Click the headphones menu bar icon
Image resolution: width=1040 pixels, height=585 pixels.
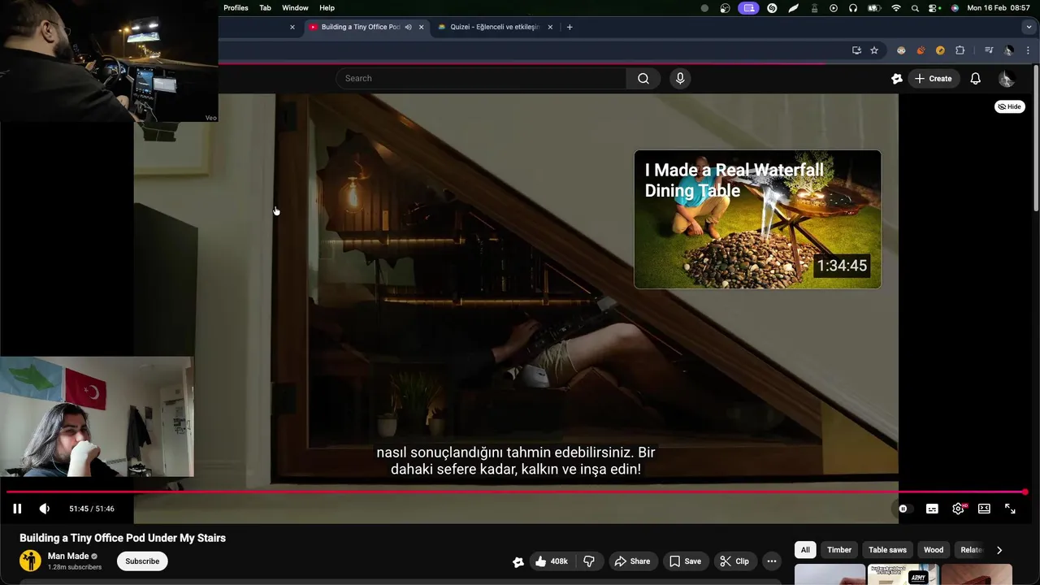point(853,8)
